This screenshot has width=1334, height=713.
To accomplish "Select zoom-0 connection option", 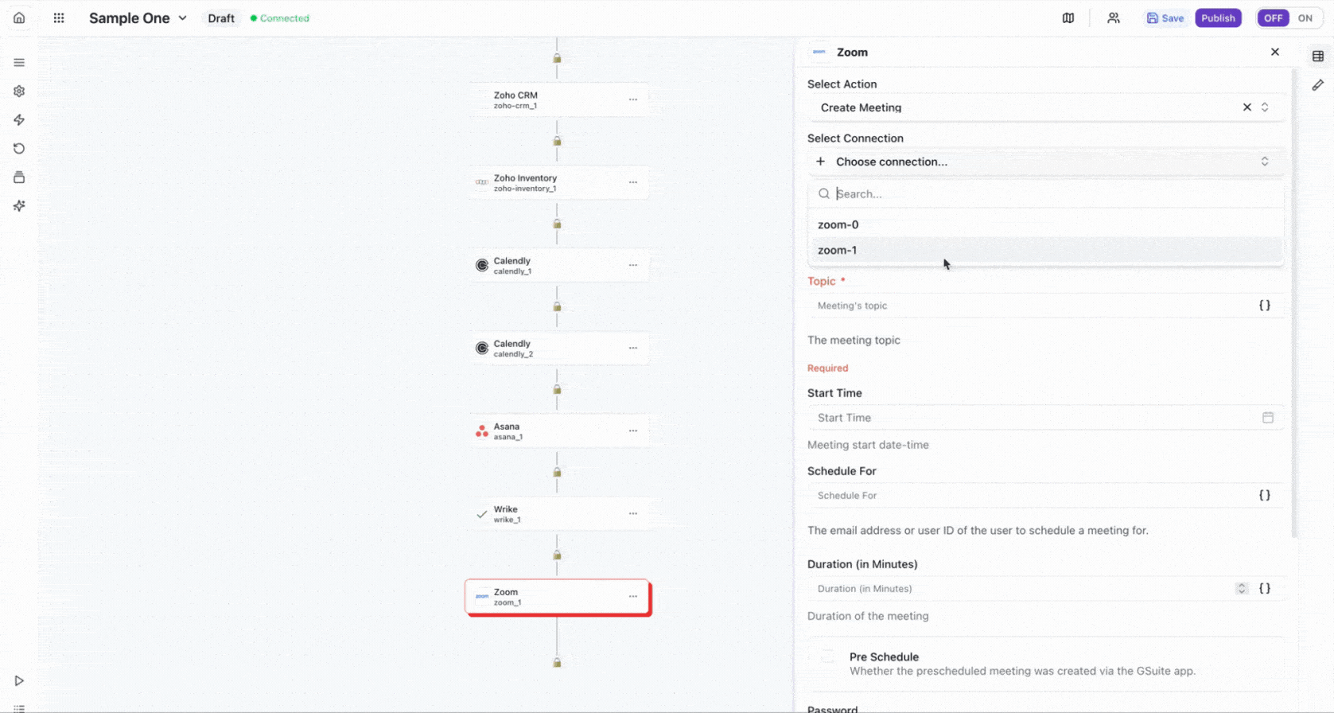I will (x=838, y=224).
